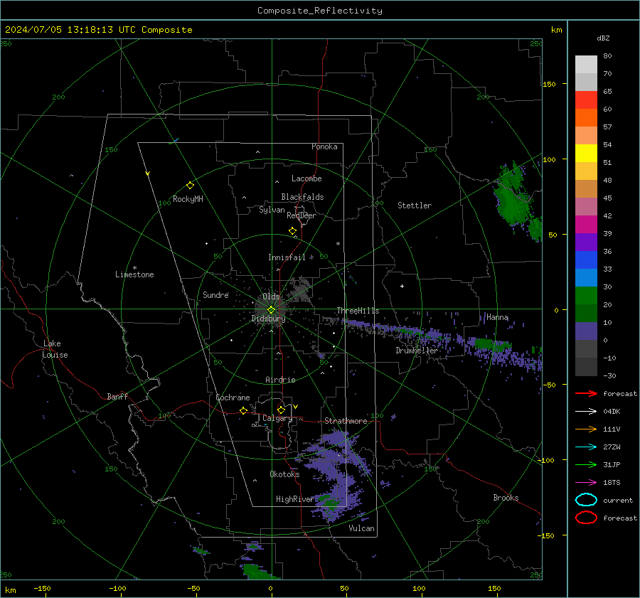Pick the bright yellow 51-54 dBZ swatch
Image resolution: width=640 pixels, height=598 pixels.
[586, 153]
